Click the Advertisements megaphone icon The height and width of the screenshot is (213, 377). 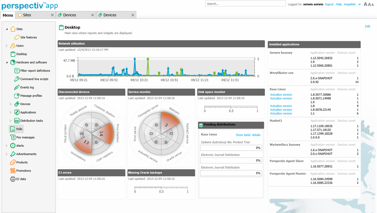[13, 154]
